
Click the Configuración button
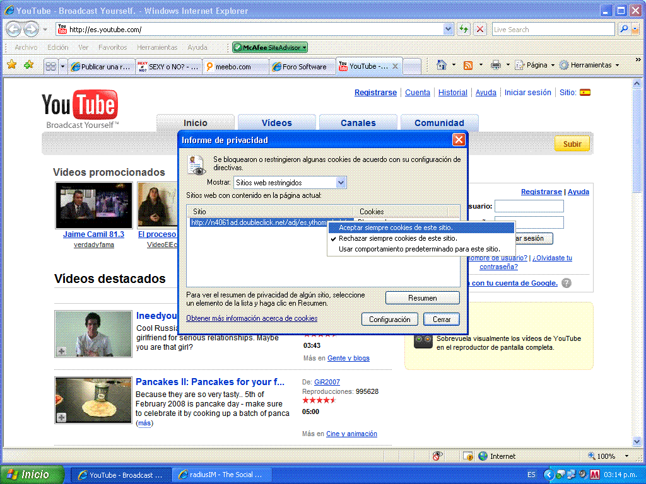(389, 320)
